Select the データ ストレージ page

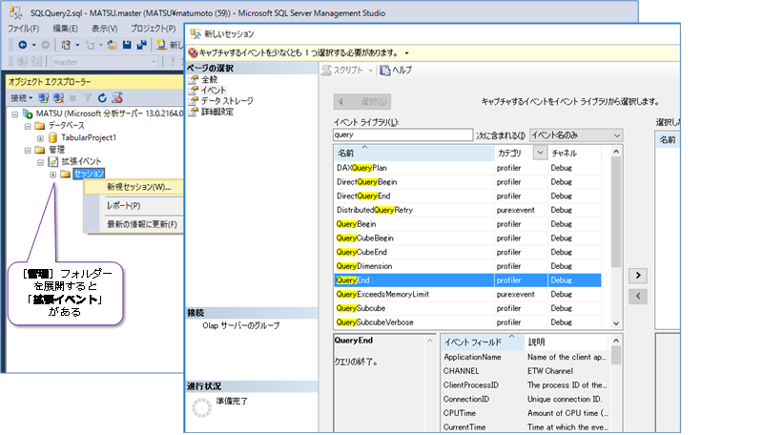pyautogui.click(x=227, y=101)
